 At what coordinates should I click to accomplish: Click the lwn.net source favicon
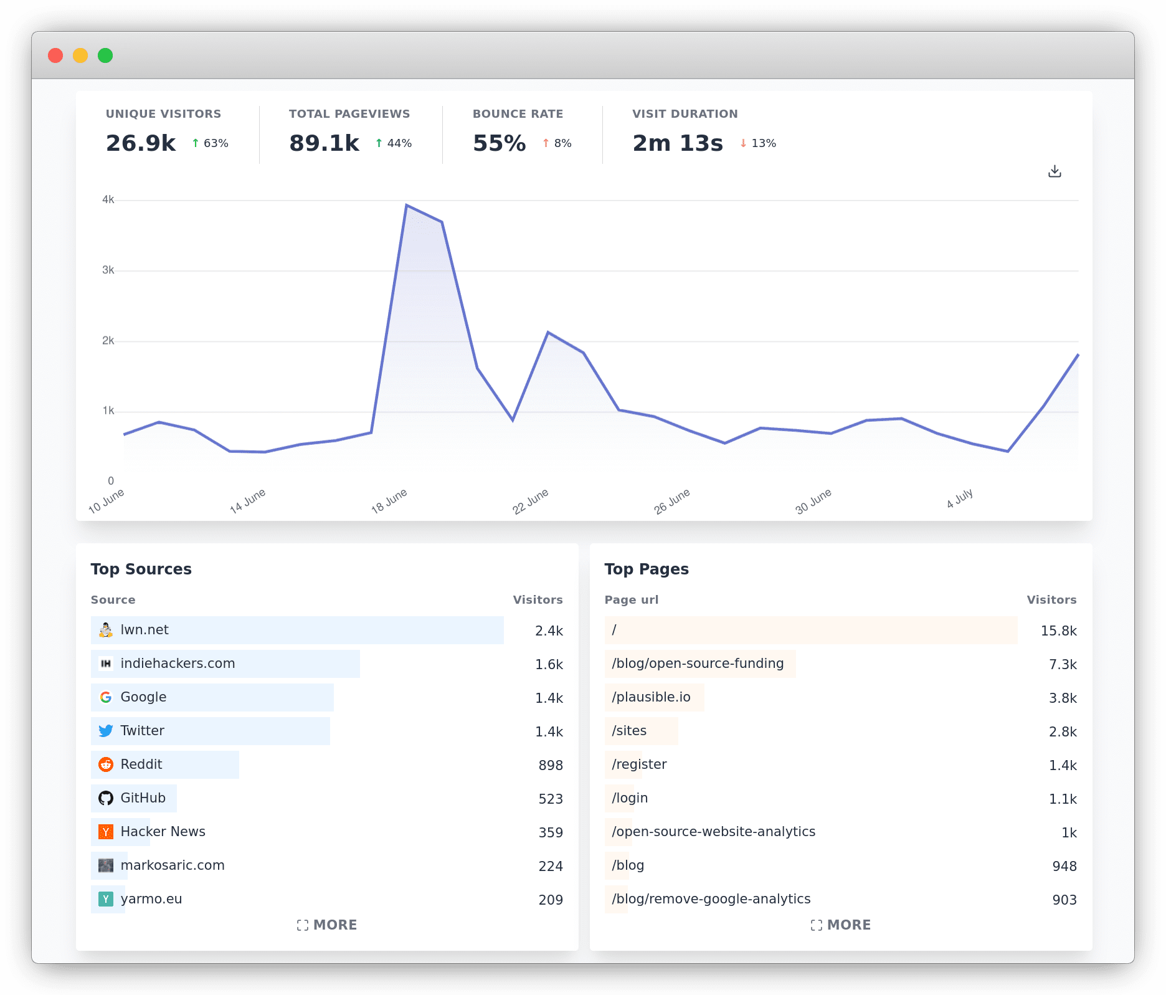pos(106,630)
